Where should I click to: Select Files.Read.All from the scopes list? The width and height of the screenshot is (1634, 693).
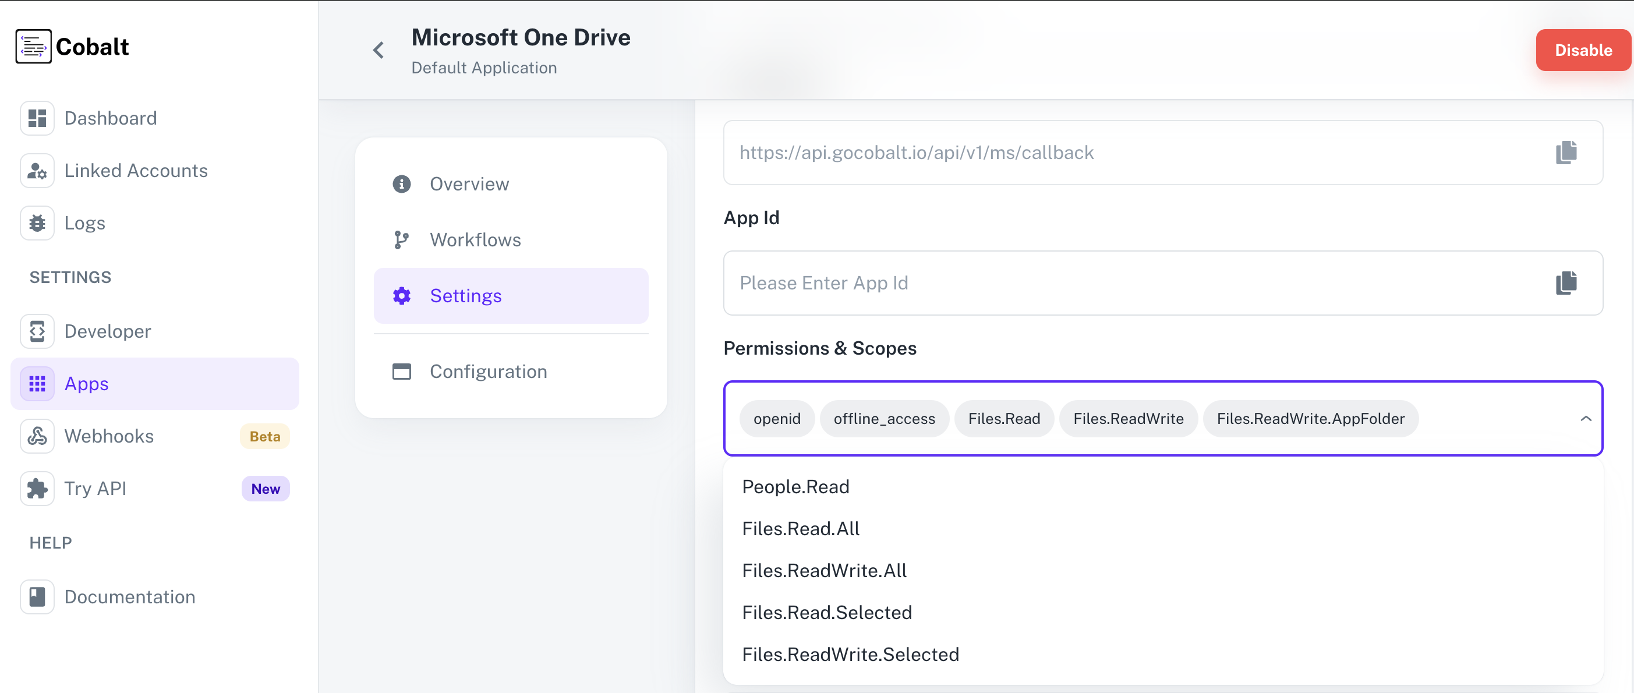[801, 528]
